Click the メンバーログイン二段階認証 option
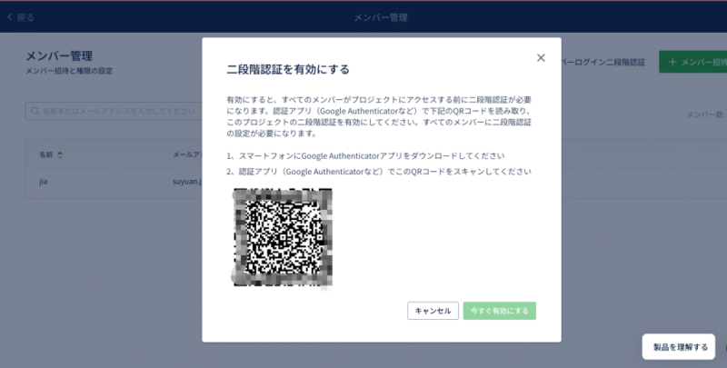The image size is (727, 368). click(x=604, y=63)
